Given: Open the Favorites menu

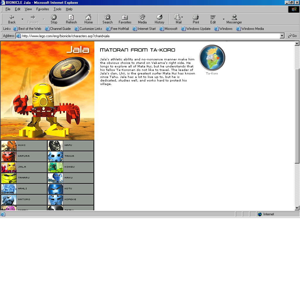Looking at the screenshot, I should 42,9.
